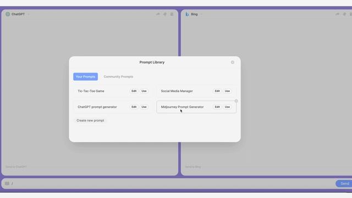Click share icon in Bing panel
This screenshot has height=198, width=352.
tap(337, 14)
